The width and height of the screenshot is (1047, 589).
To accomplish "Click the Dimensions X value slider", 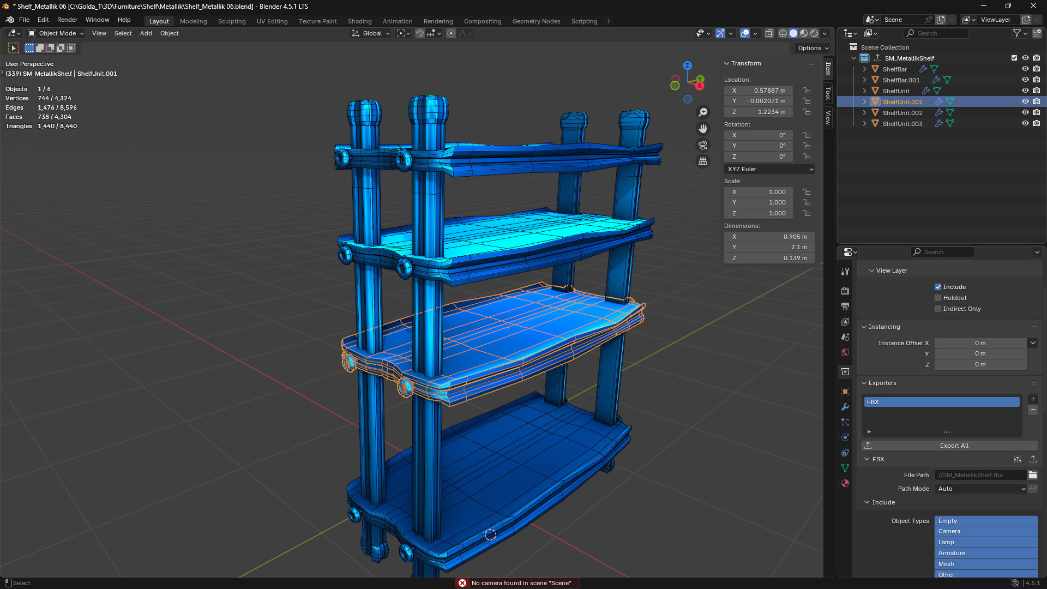I will coord(769,236).
